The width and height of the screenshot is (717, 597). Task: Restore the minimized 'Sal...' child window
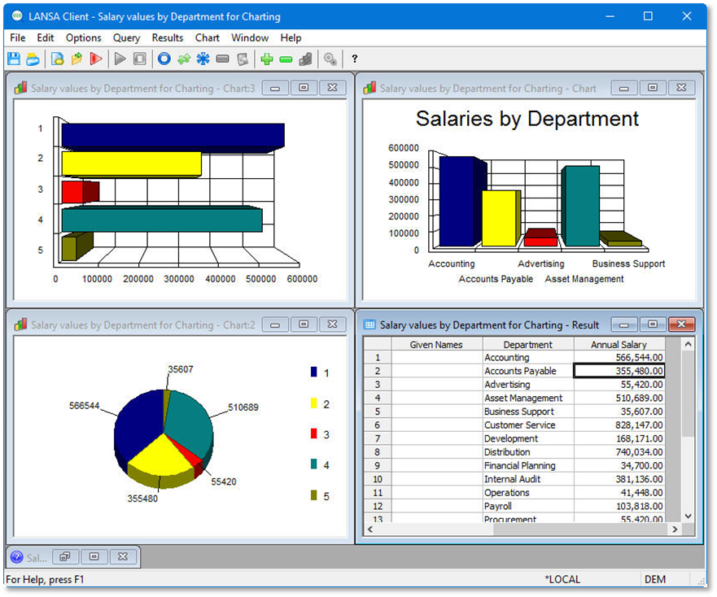tap(64, 557)
